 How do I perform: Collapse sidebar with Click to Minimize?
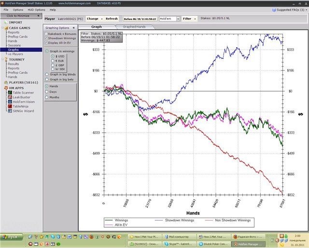(x=21, y=16)
